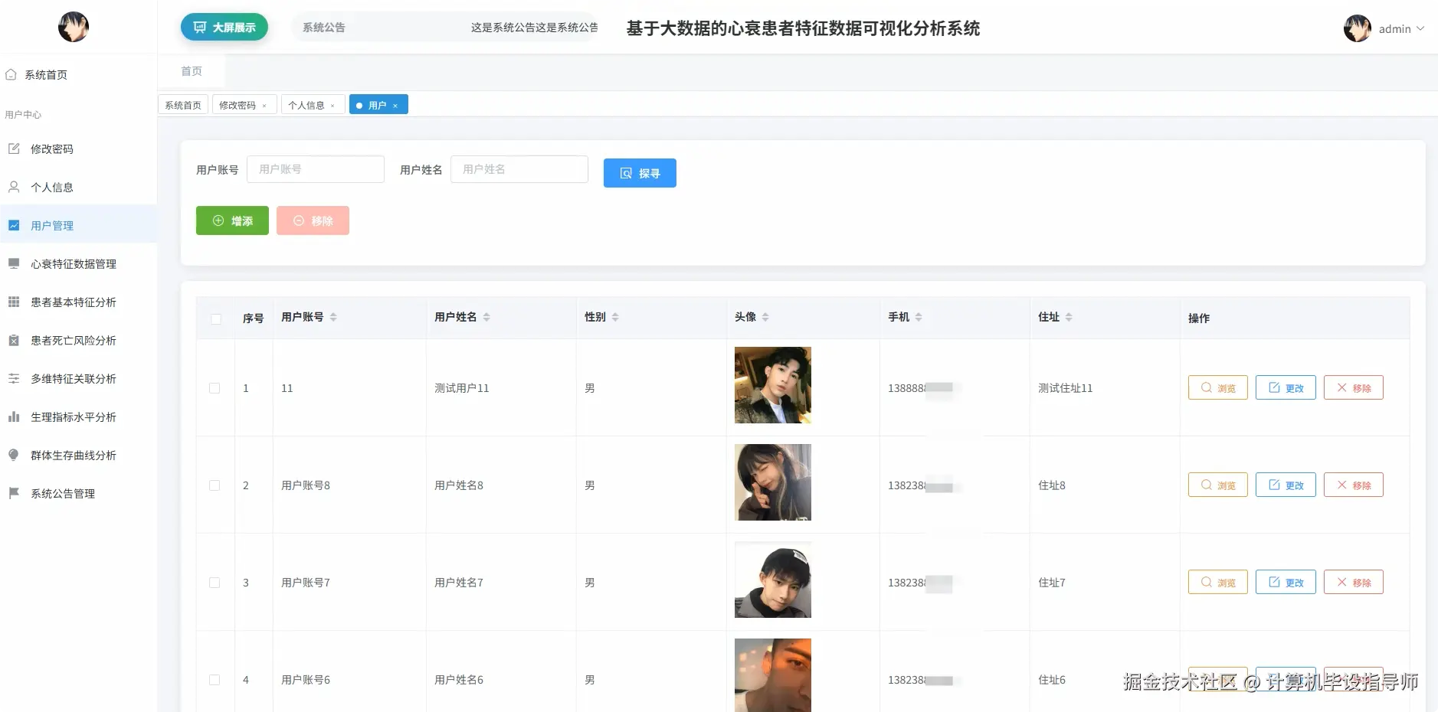Image resolution: width=1438 pixels, height=712 pixels.
Task: Click avatar thumbnail of 测试用户11
Action: tap(773, 385)
